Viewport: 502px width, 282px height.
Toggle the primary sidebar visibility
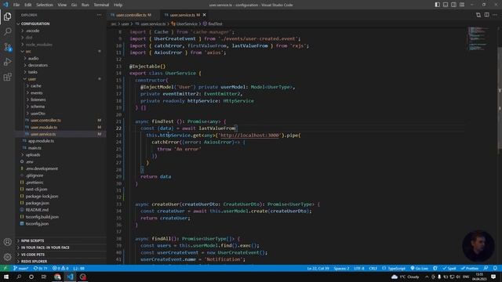click(438, 5)
